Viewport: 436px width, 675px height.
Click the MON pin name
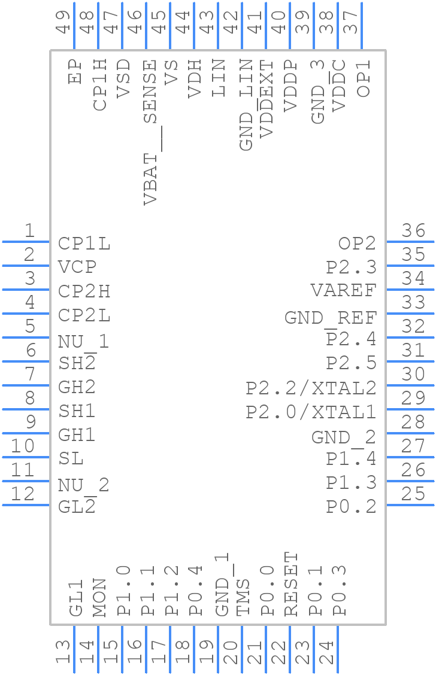click(x=99, y=598)
